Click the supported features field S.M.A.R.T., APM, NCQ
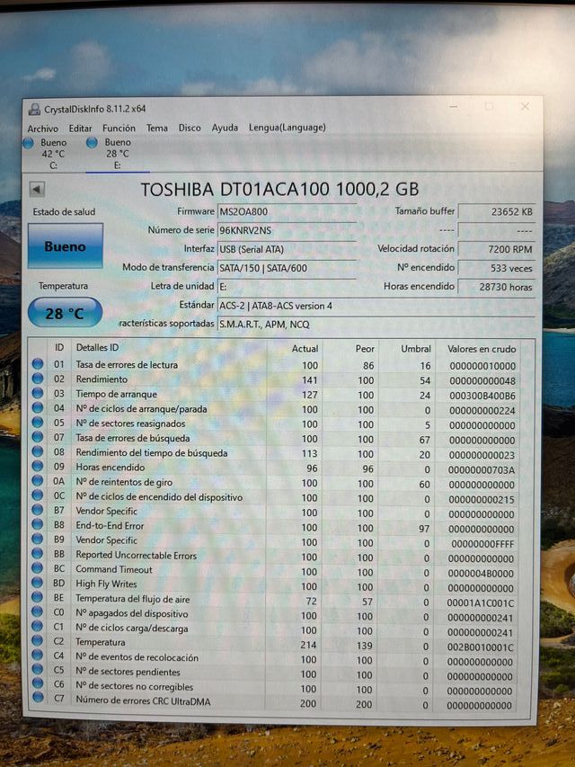 (x=376, y=325)
